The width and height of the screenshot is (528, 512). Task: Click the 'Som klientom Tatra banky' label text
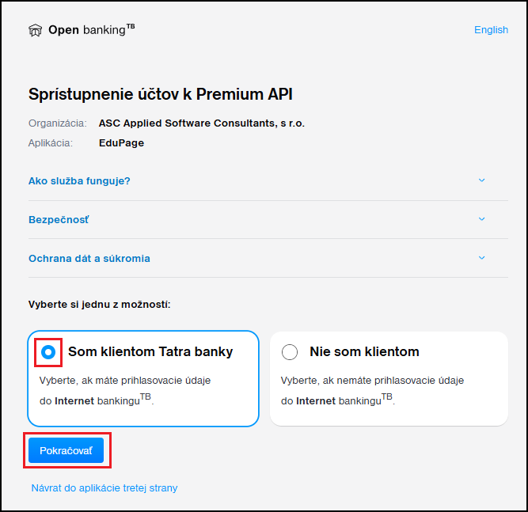[x=150, y=352]
